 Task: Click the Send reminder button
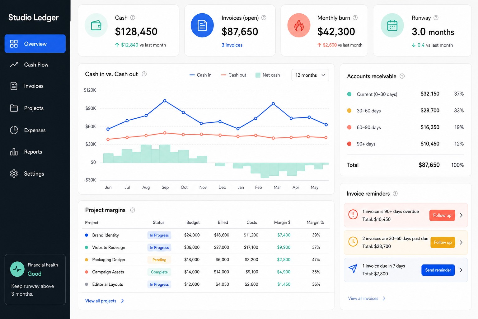tap(438, 270)
